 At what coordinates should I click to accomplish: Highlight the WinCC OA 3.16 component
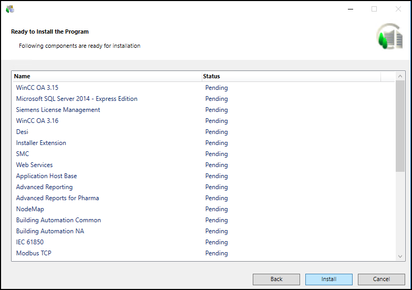click(x=37, y=121)
